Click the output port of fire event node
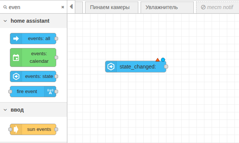 point(56,92)
